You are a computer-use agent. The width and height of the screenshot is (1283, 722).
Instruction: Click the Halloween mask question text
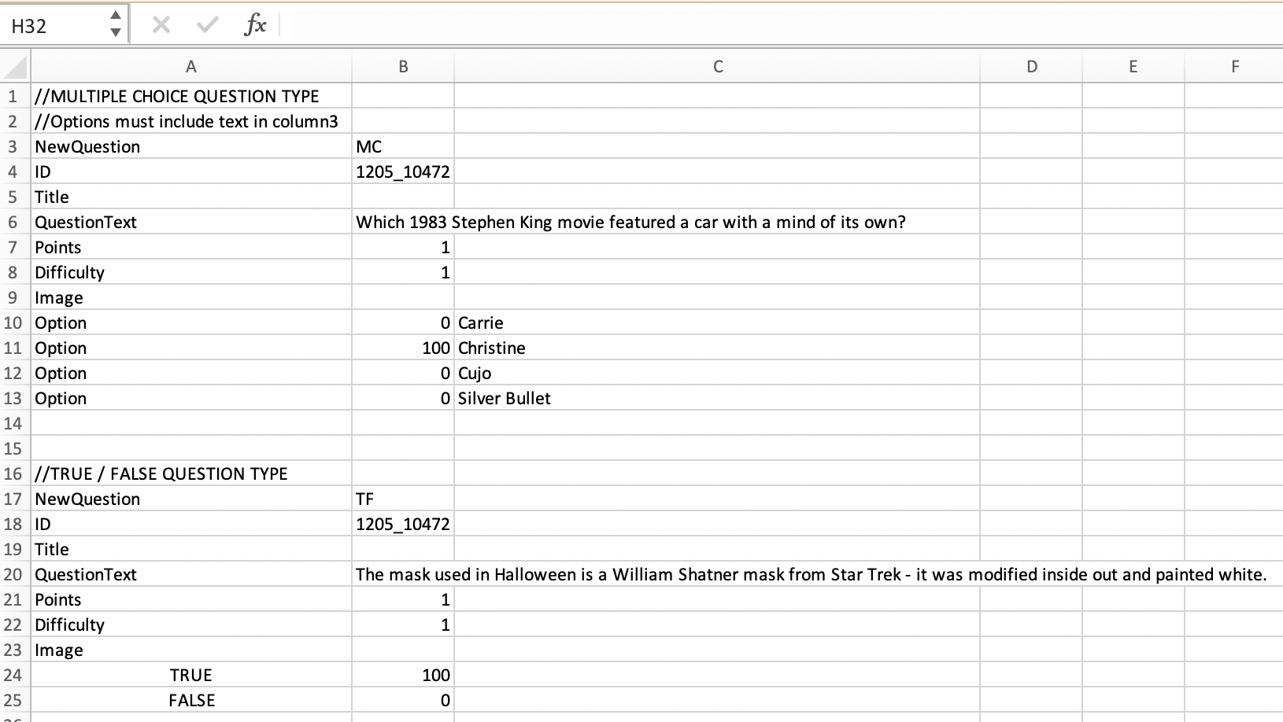[x=811, y=574]
